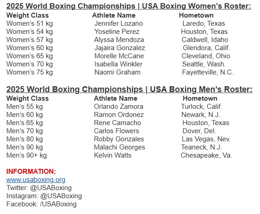The height and width of the screenshot is (214, 260).
Task: Click the Instagram @USABoxing line
Action: point(44,196)
